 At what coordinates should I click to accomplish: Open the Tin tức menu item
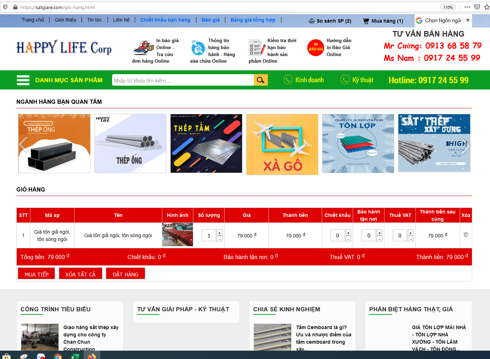[x=94, y=20]
